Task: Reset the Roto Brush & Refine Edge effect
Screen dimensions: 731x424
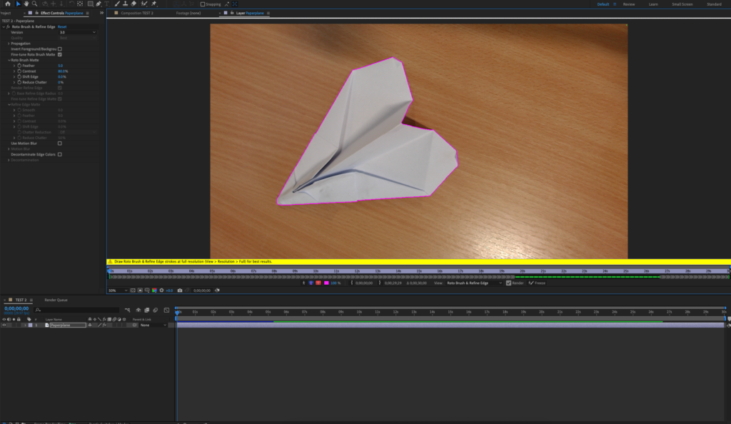Action: pyautogui.click(x=62, y=26)
